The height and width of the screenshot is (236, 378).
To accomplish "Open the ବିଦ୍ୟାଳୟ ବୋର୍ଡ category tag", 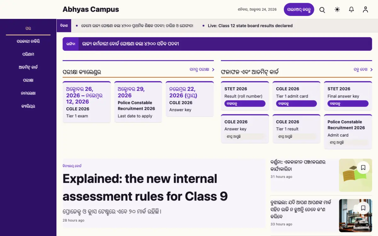I will pyautogui.click(x=72, y=166).
